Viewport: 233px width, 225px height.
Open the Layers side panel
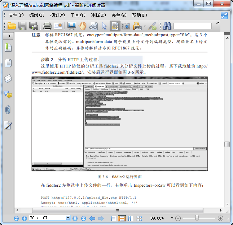(8, 79)
